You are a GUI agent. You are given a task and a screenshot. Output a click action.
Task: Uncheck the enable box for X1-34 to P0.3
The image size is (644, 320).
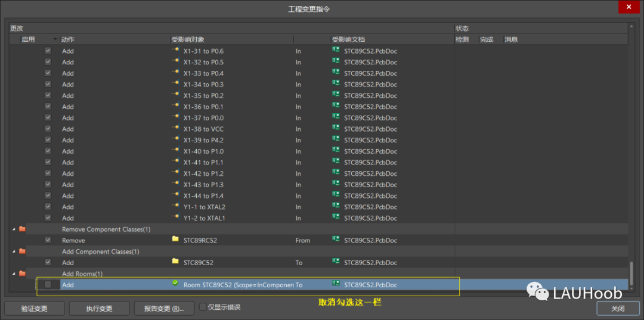[x=48, y=84]
